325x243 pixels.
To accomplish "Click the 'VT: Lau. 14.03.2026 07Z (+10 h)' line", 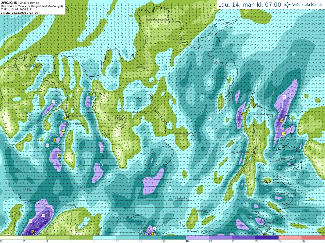I will [x=21, y=13].
